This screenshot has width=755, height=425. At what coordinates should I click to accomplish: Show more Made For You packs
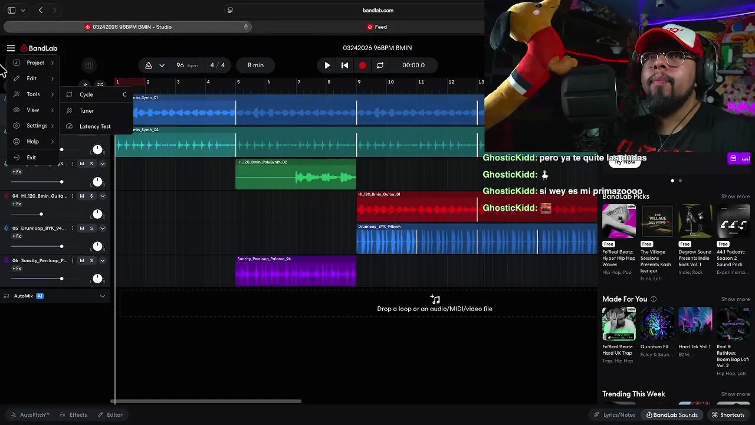coord(736,299)
